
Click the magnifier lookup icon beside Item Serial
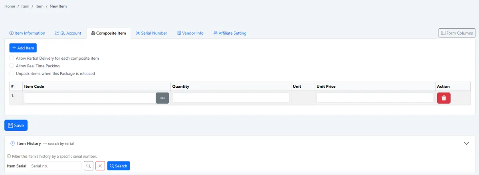[x=89, y=166]
